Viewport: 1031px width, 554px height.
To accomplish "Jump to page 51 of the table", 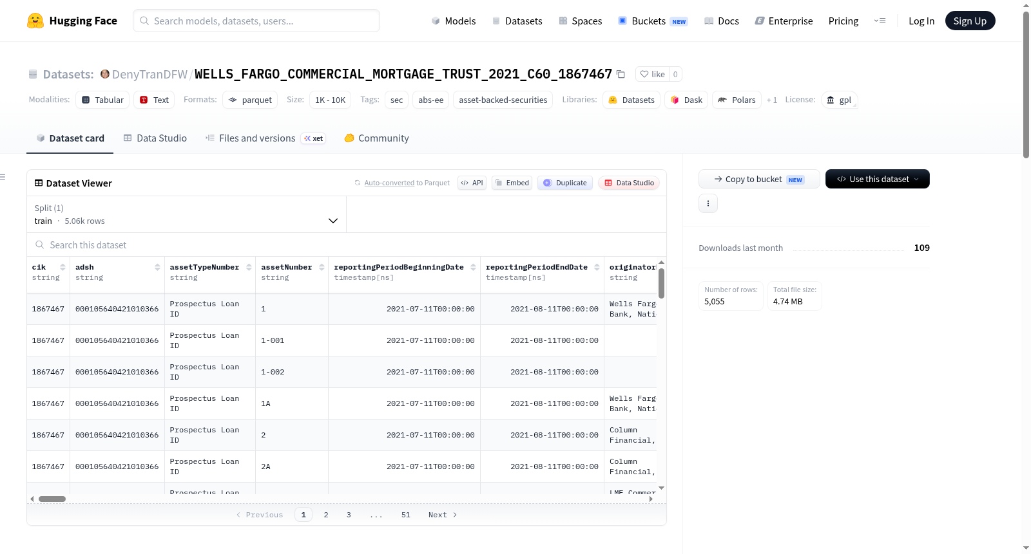I will [x=406, y=515].
